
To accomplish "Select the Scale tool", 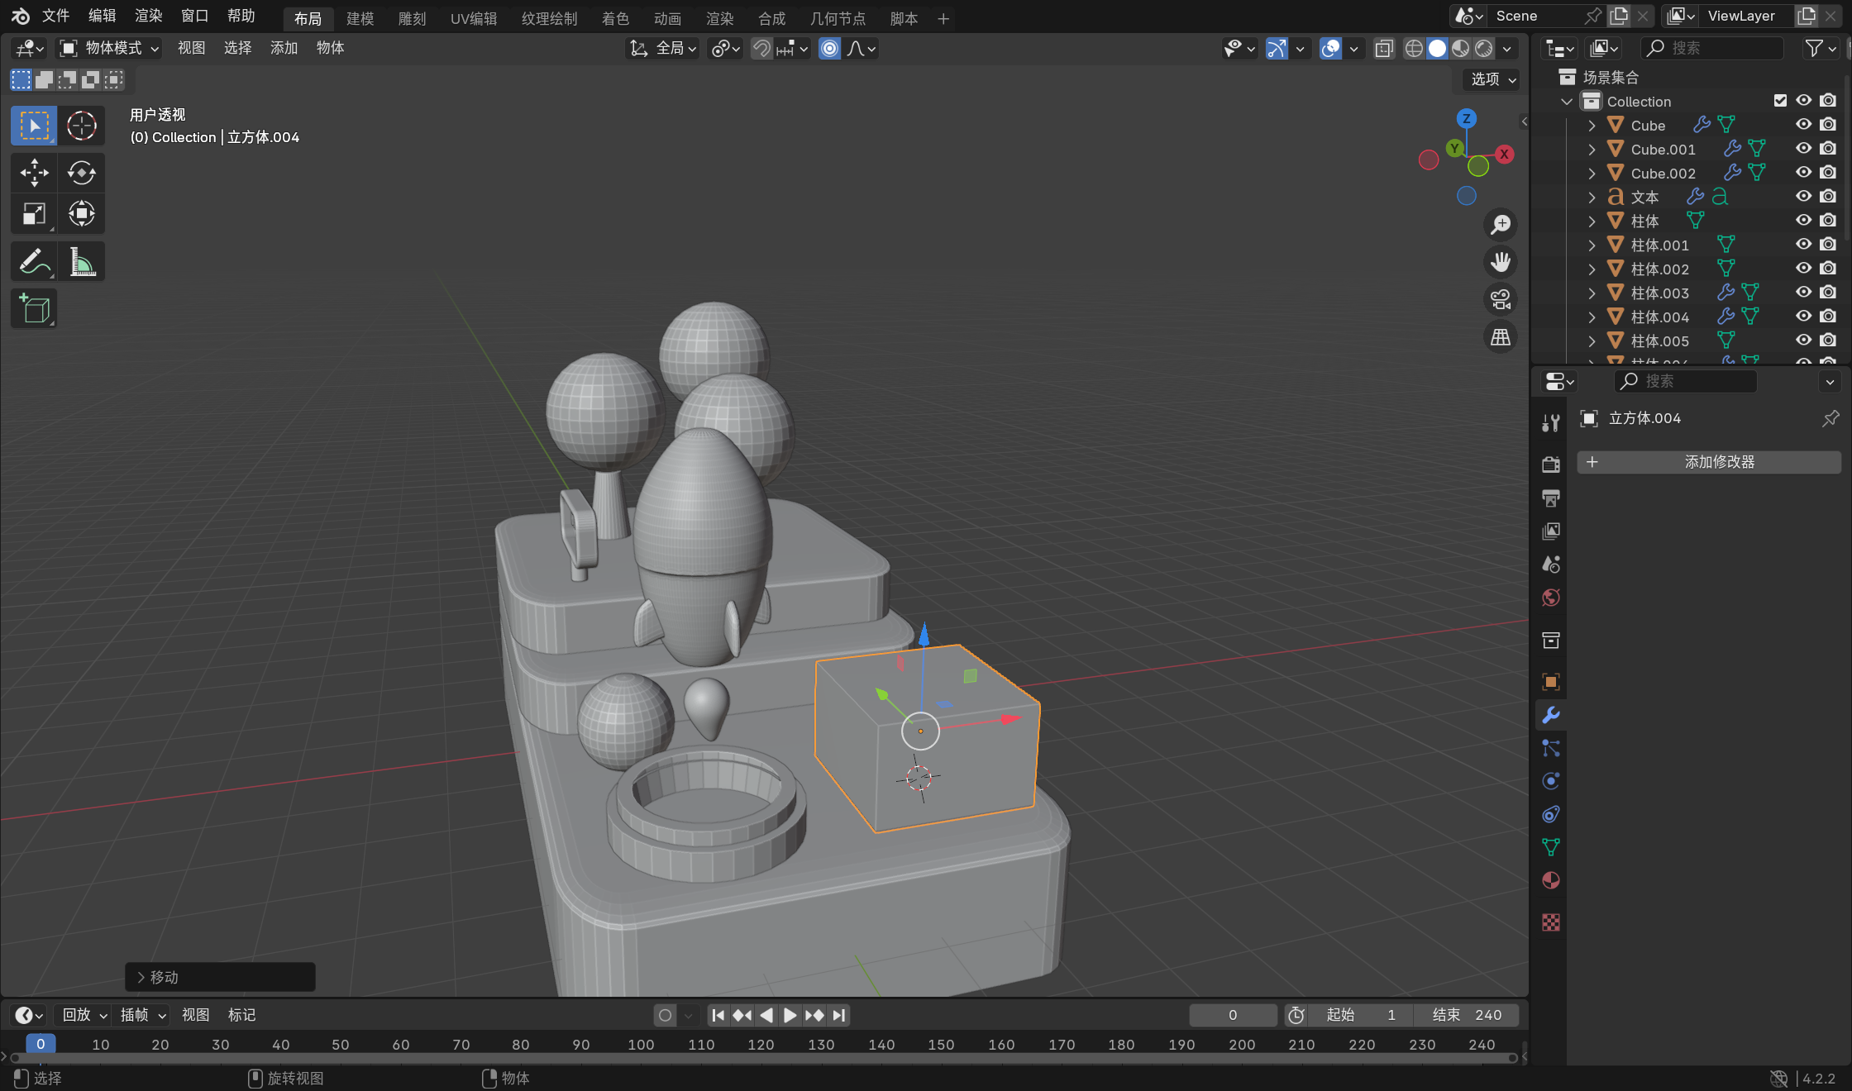I will coord(34,214).
